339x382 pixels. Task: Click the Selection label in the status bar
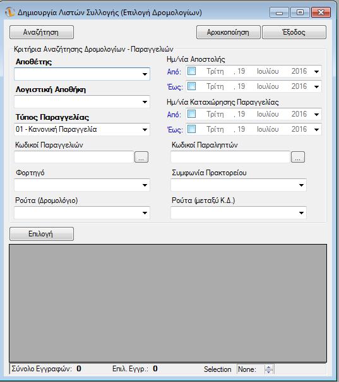[217, 369]
